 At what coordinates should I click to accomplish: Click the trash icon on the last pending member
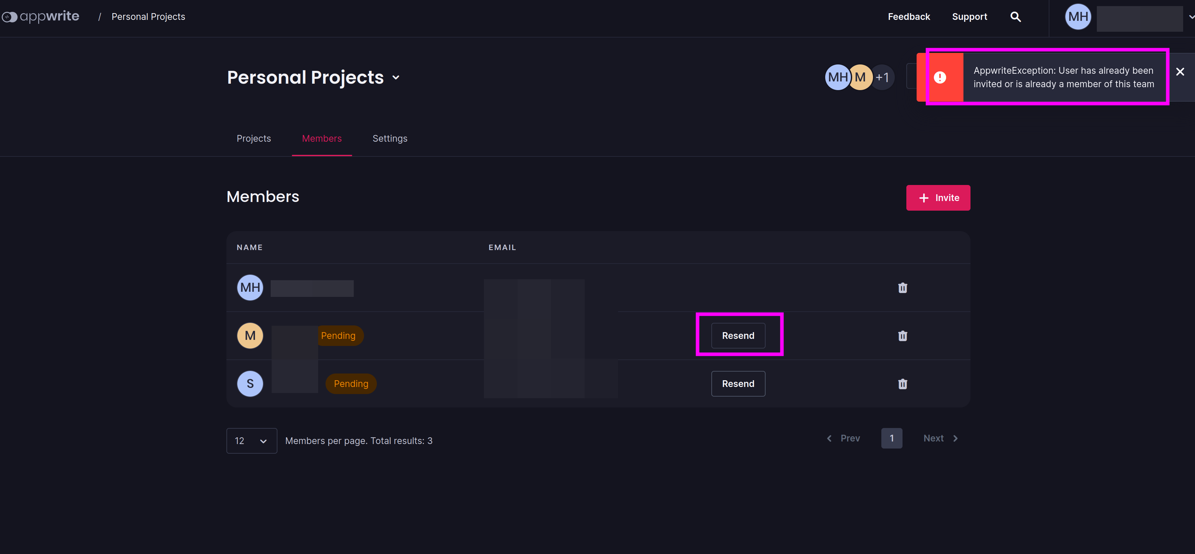pos(903,383)
